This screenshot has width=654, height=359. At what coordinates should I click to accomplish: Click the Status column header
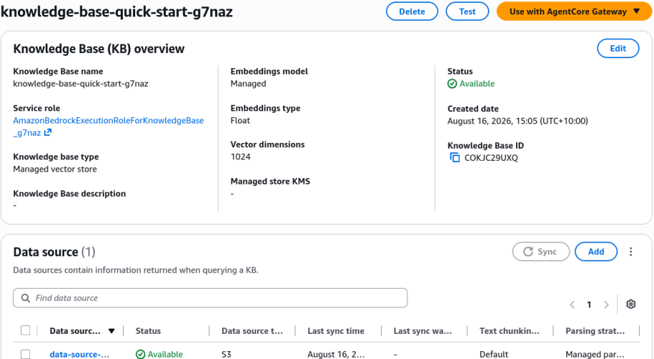pos(148,331)
